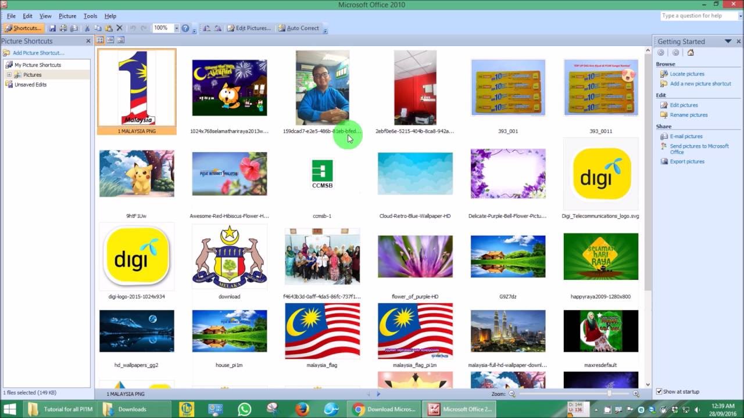The image size is (744, 418).
Task: Click the Edit pictures link in Getting Started
Action: coord(684,105)
